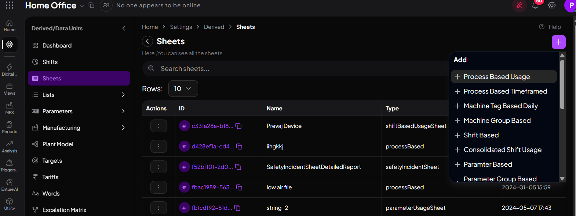Click the Search sheets input field
Viewport: 576px width, 216px height.
tap(295, 69)
